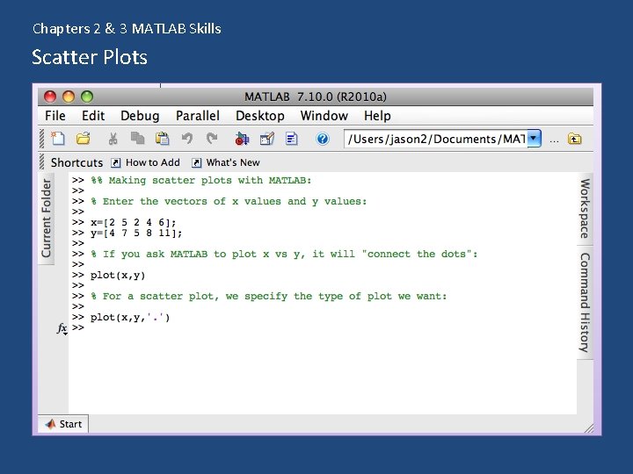Click the MATLAB Start button
This screenshot has height=474, width=633.
pos(64,424)
